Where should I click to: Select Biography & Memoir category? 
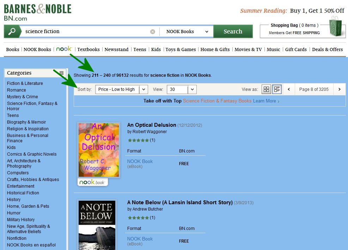26,122
